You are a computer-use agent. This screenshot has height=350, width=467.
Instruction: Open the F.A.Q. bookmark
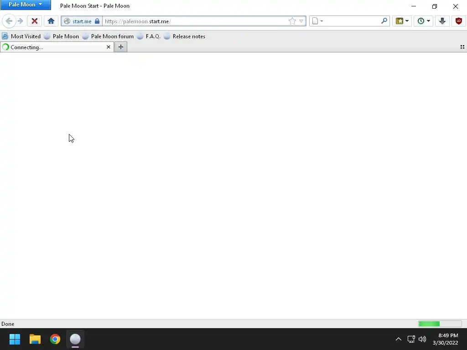[149, 36]
